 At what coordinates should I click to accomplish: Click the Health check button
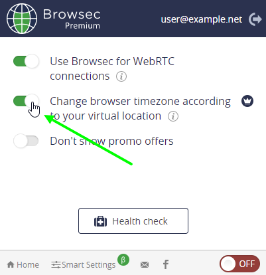(x=133, y=221)
